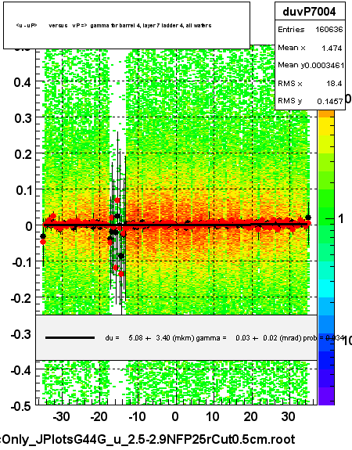This screenshot has width=352, height=450.
Task: Click the black data marker at far right edge
Action: pyautogui.click(x=308, y=218)
